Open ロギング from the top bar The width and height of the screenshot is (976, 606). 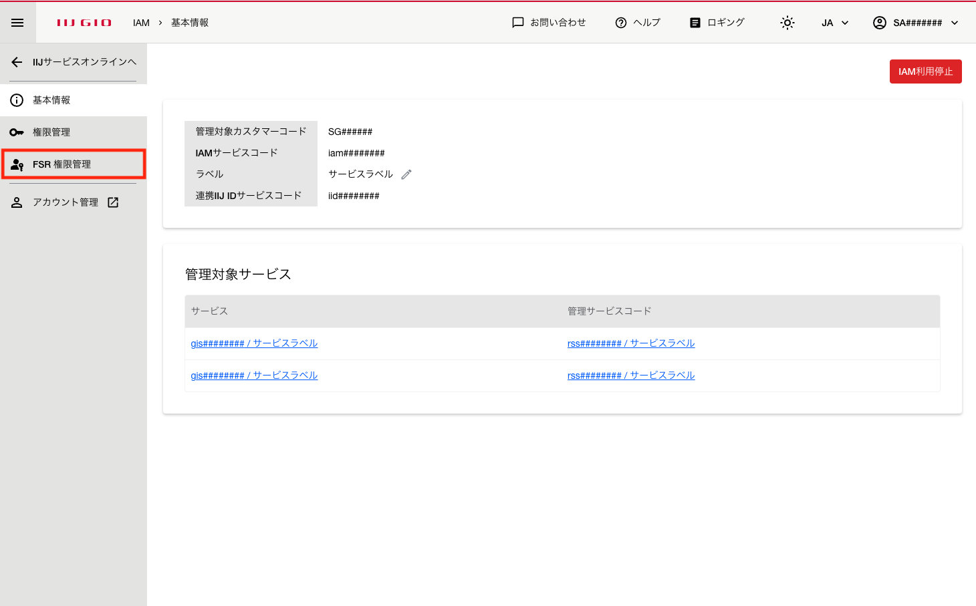point(717,23)
